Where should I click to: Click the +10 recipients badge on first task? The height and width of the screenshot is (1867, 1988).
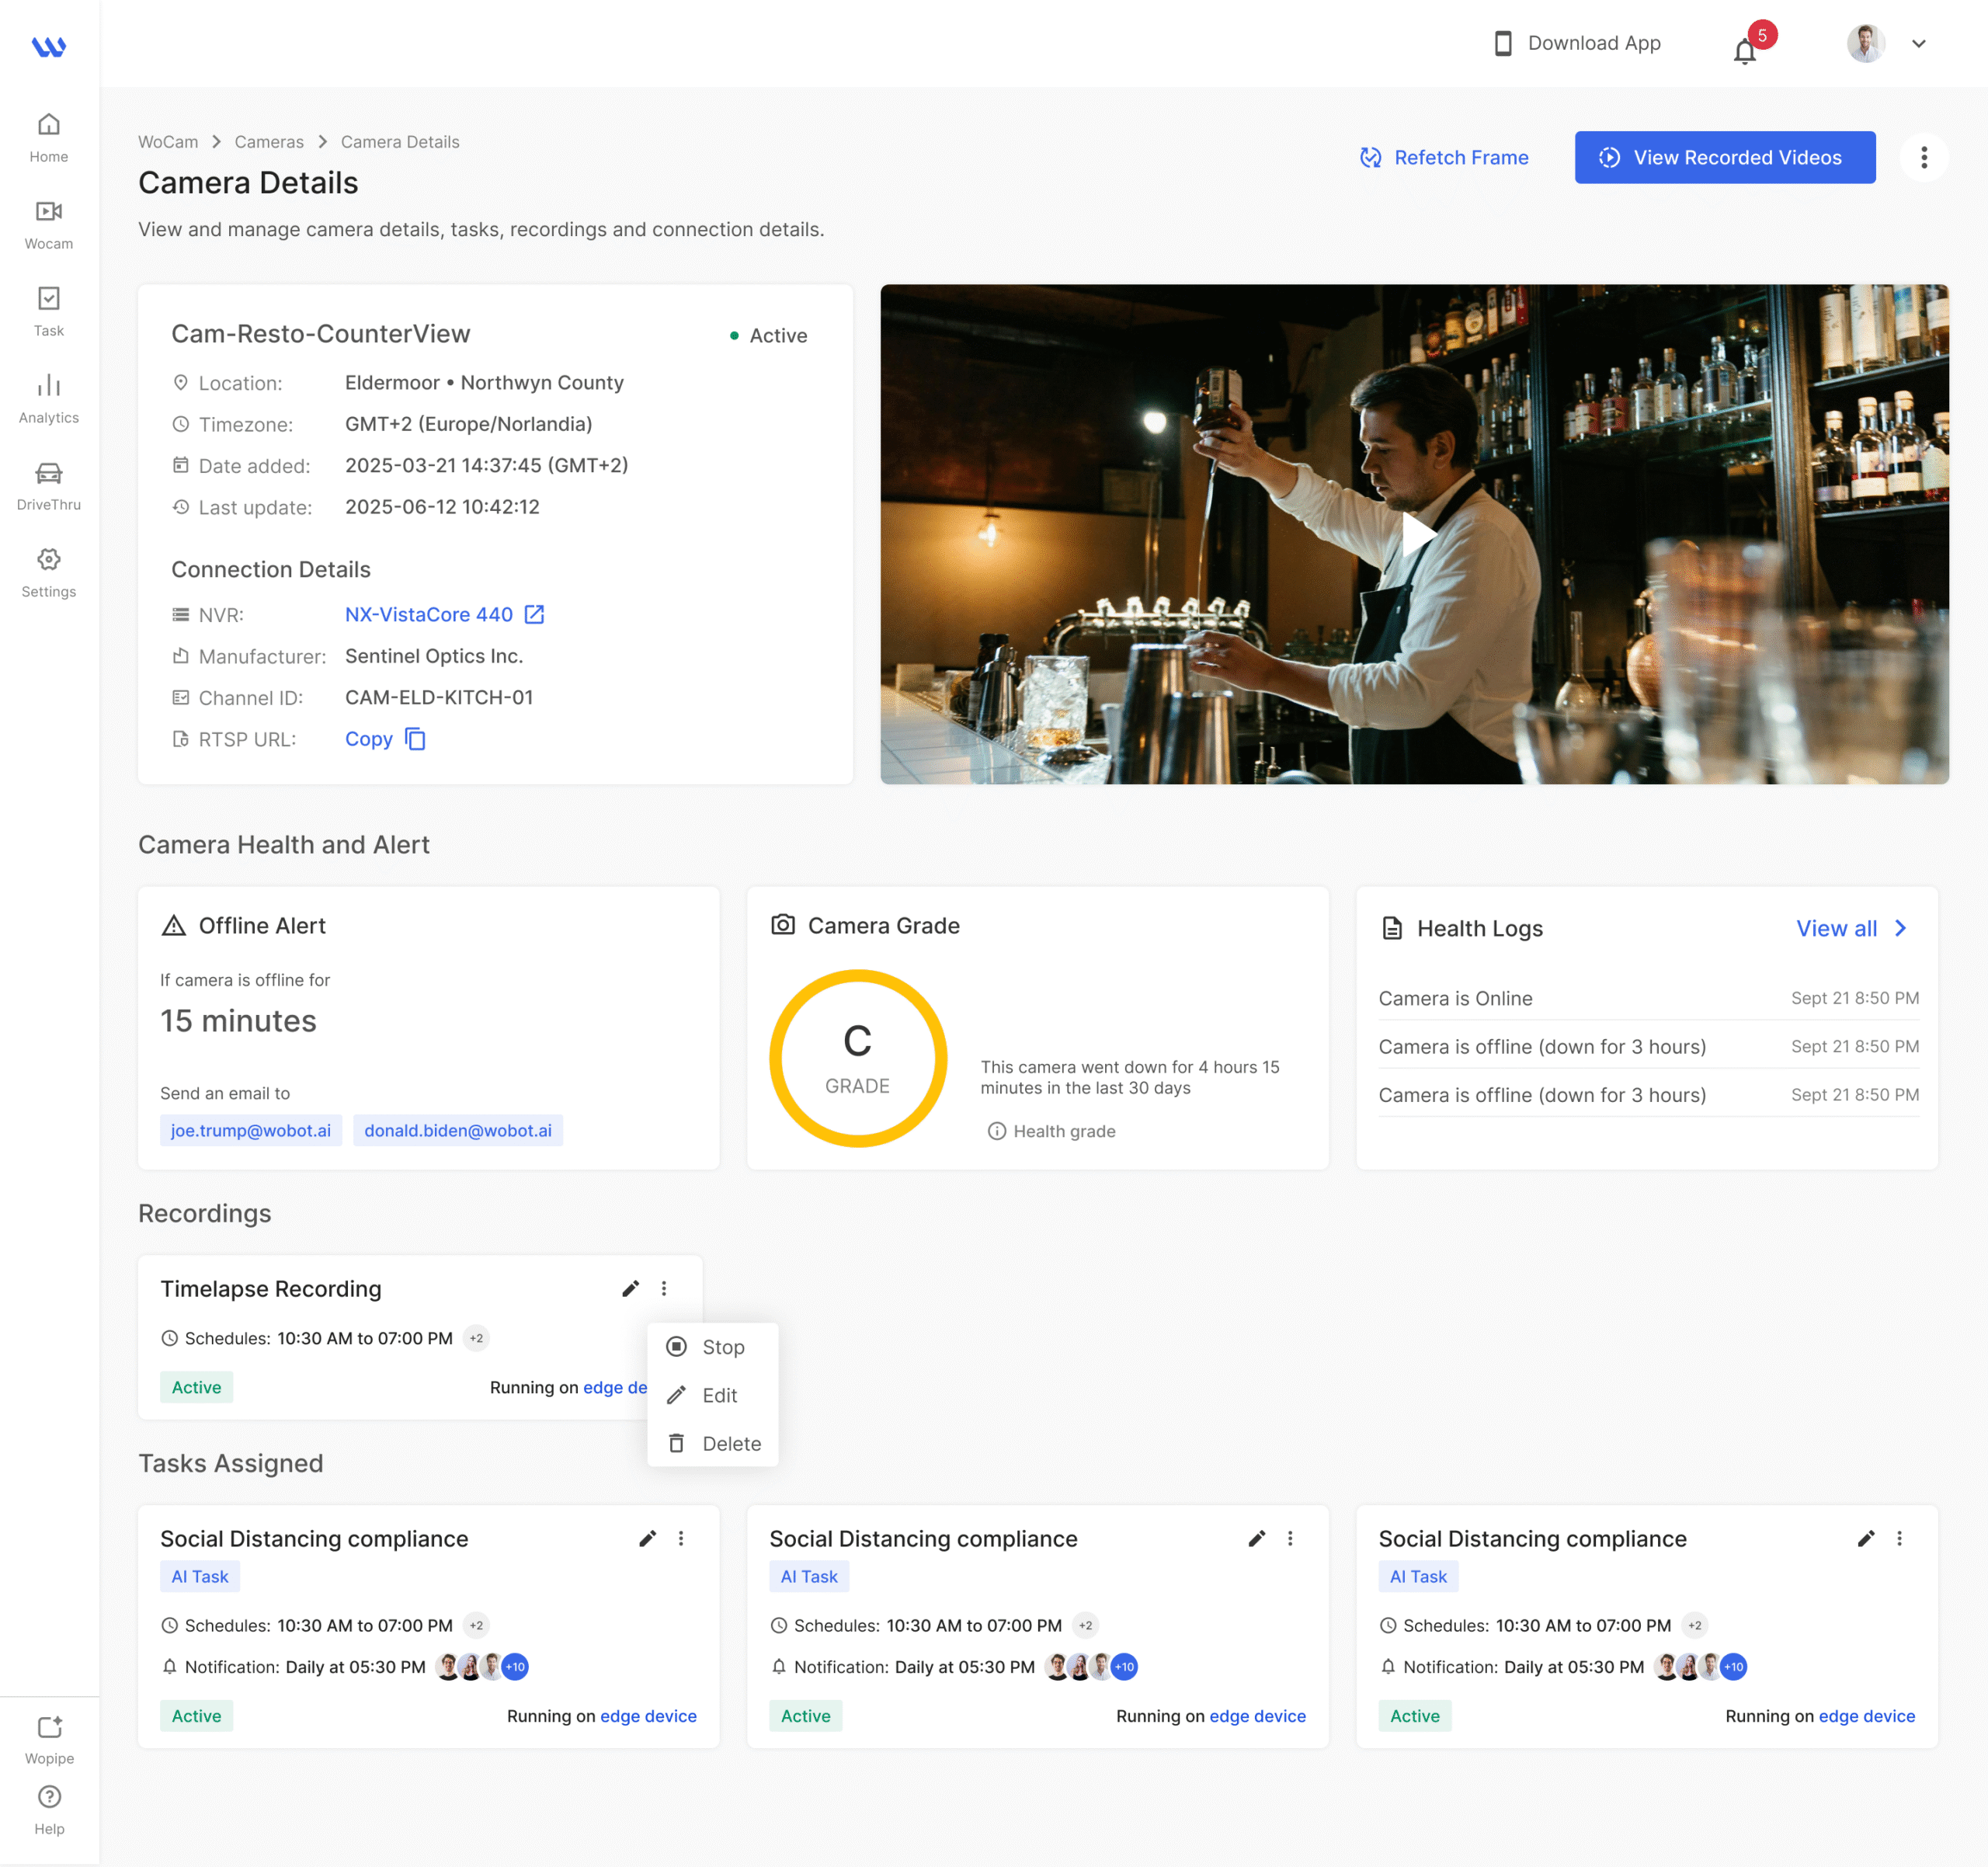515,1667
